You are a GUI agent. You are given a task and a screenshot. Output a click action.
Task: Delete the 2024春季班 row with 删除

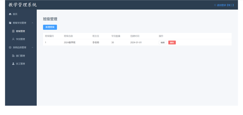tap(172, 43)
